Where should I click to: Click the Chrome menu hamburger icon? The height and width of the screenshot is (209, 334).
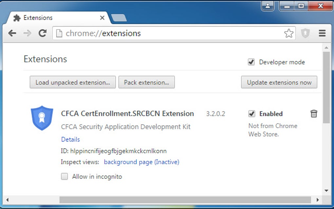[322, 33]
